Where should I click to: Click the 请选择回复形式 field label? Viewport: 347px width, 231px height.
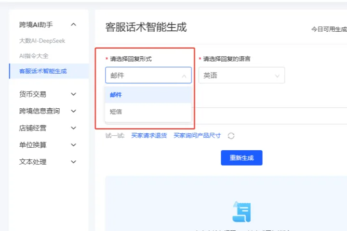point(131,59)
